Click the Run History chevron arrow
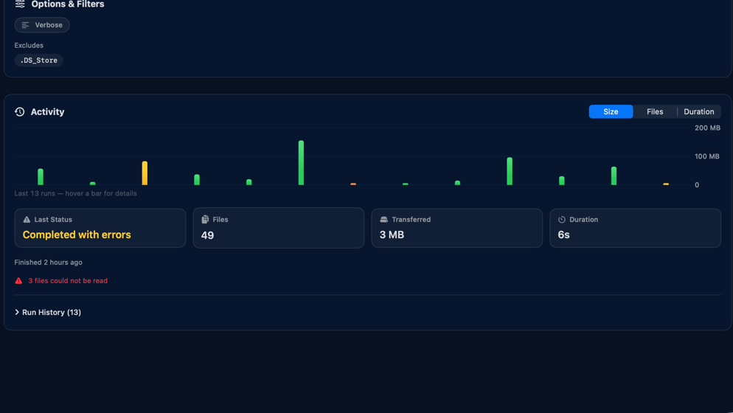The height and width of the screenshot is (413, 733). click(17, 313)
